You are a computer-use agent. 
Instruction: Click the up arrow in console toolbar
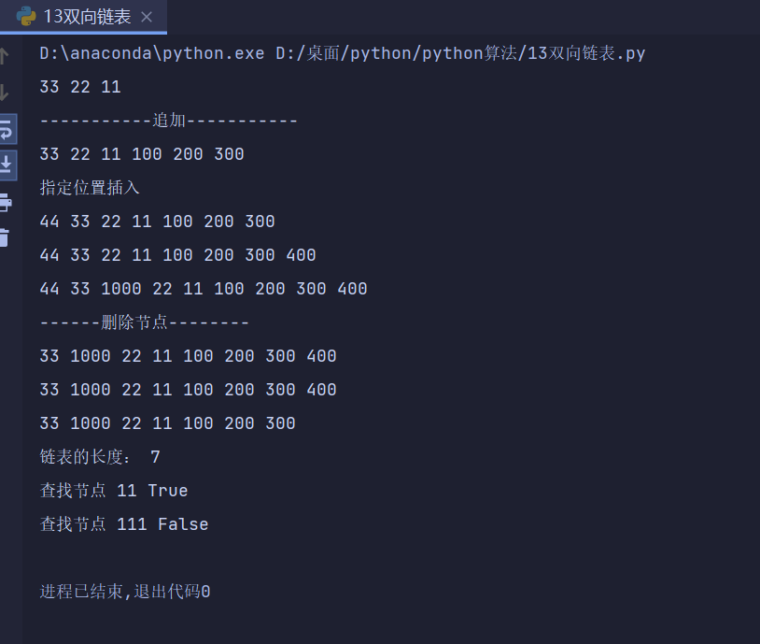coord(5,56)
